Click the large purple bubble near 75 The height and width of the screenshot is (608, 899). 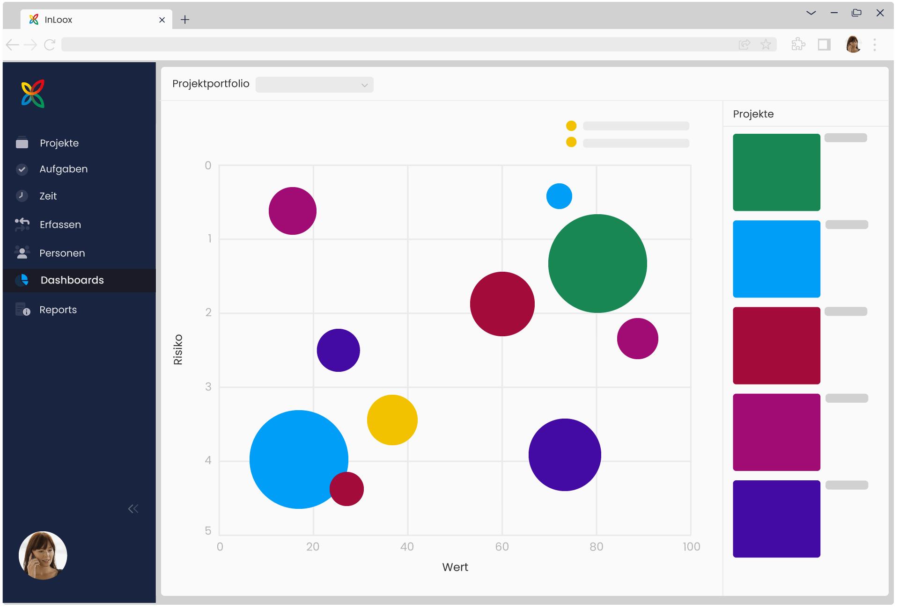(x=565, y=455)
